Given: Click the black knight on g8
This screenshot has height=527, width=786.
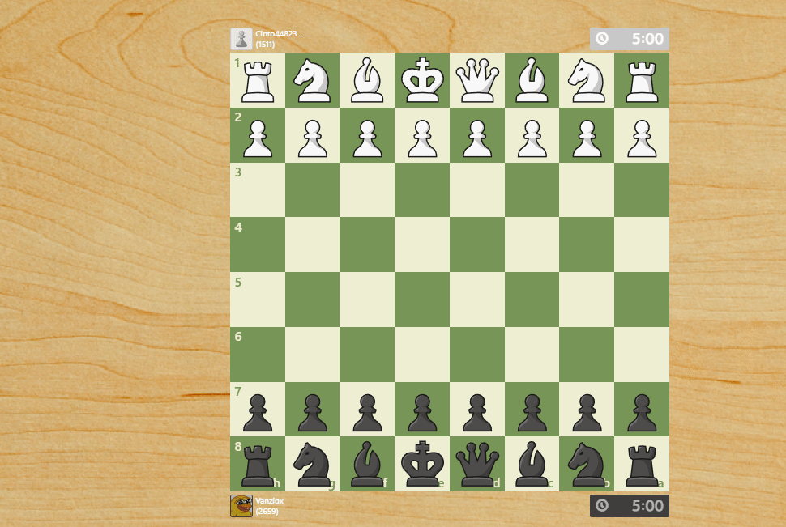Looking at the screenshot, I should (312, 465).
